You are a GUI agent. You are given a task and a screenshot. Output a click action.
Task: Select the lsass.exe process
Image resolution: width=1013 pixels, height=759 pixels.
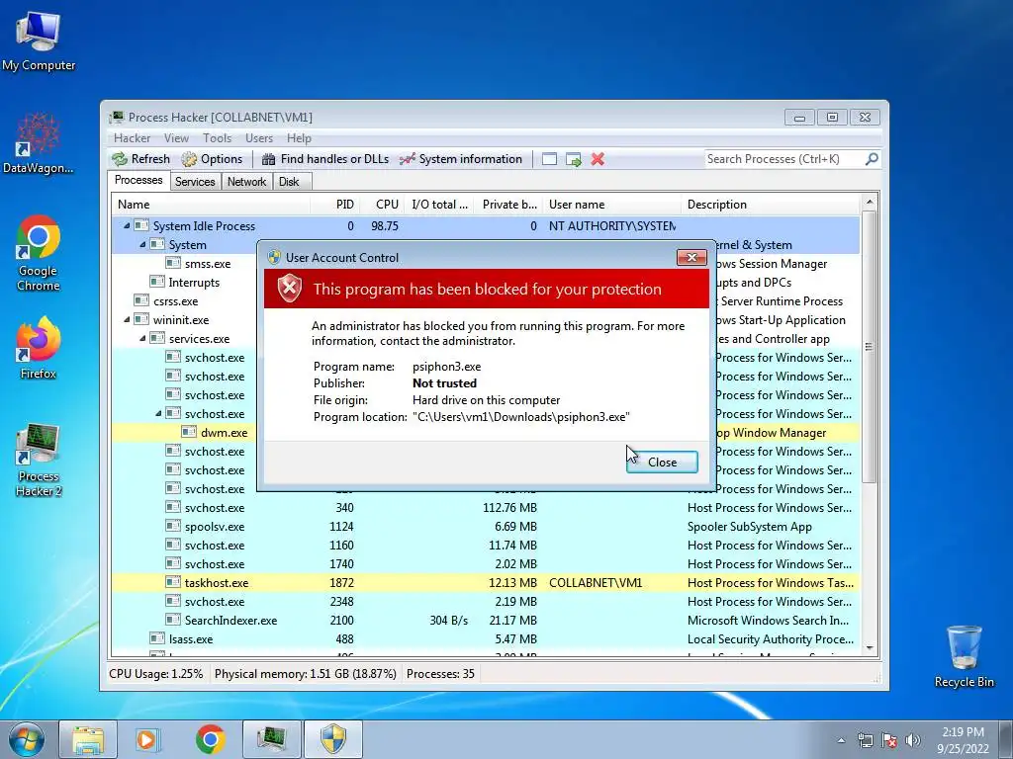pos(485,639)
